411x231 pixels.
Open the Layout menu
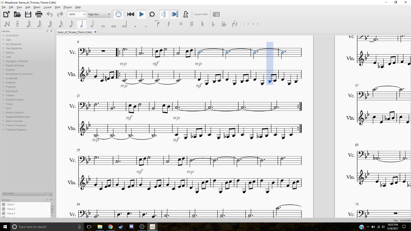47,7
